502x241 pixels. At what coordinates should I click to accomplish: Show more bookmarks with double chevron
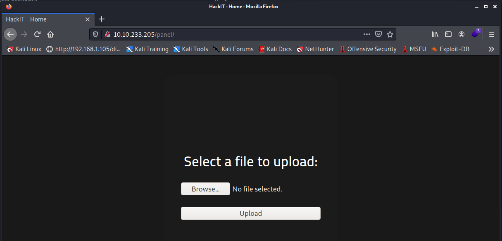[491, 49]
